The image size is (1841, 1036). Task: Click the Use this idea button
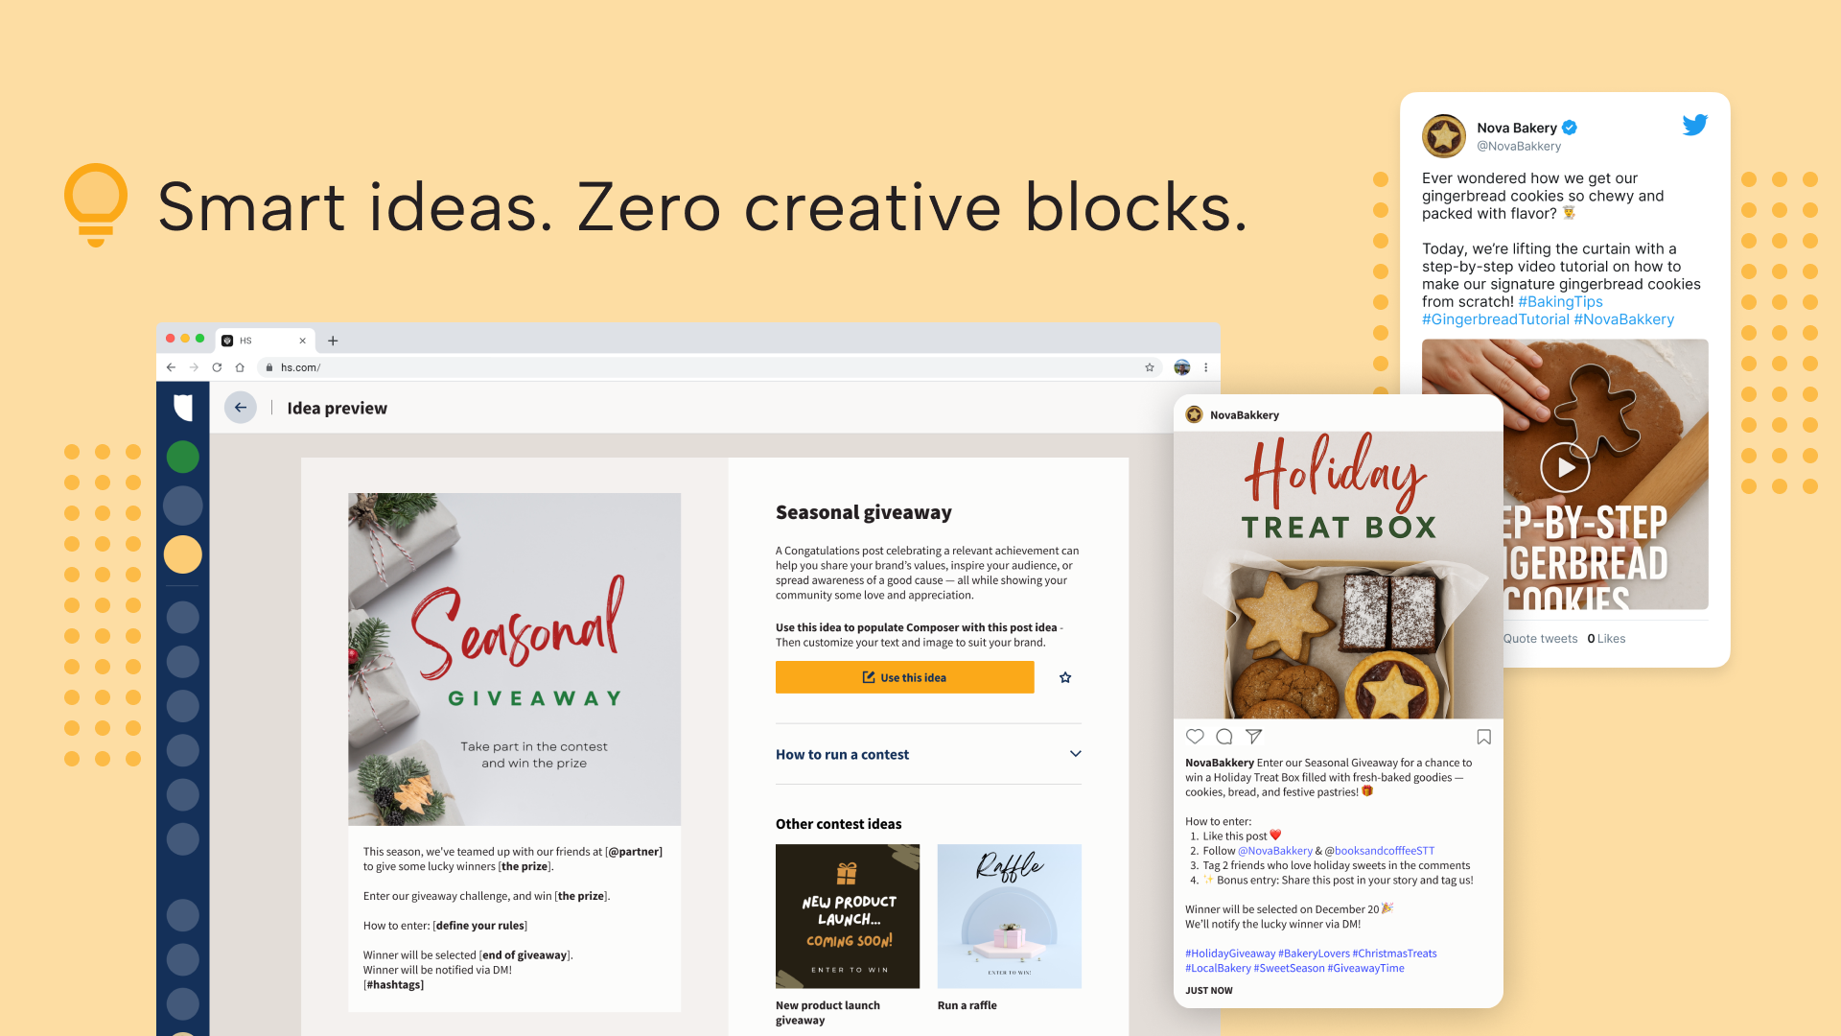click(x=904, y=677)
